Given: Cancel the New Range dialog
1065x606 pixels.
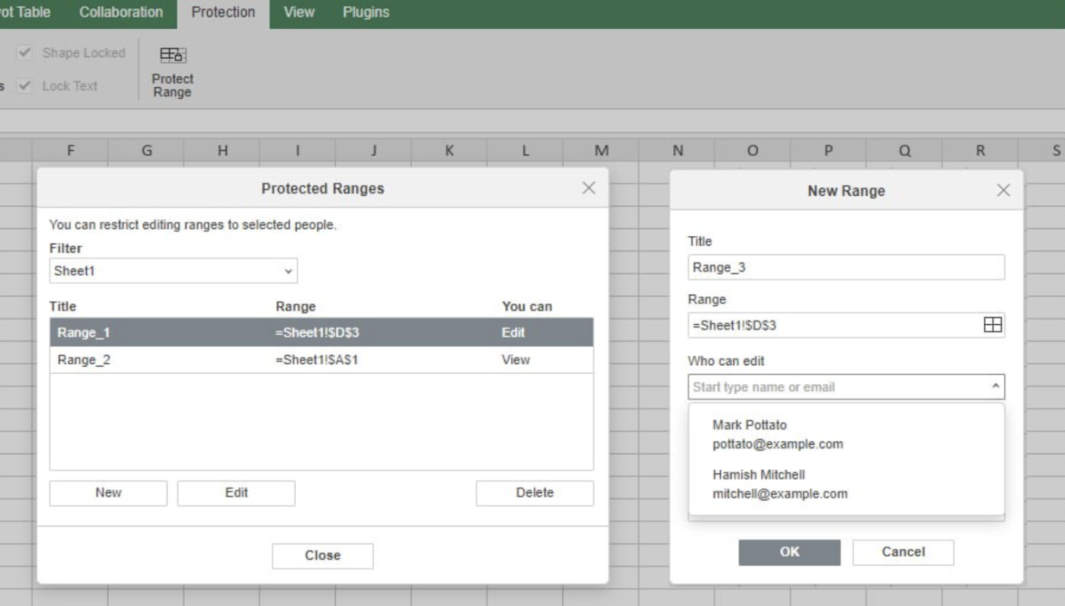Looking at the screenshot, I should tap(903, 552).
